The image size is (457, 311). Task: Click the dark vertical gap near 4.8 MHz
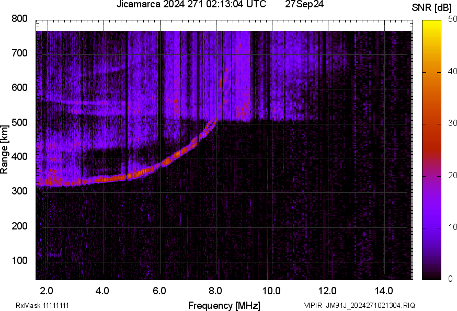(x=127, y=105)
